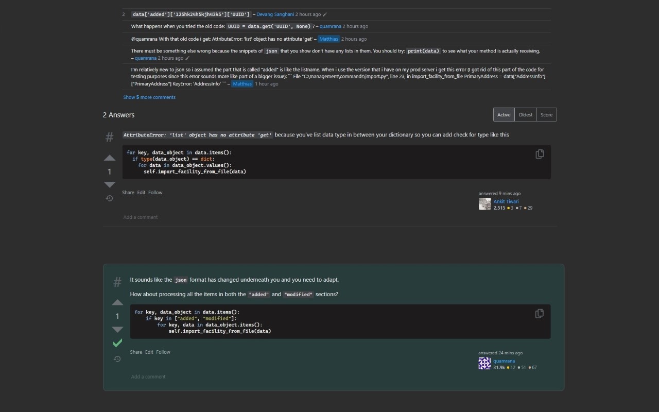
Task: Click Follow under quamrana's answer
Action: point(163,352)
